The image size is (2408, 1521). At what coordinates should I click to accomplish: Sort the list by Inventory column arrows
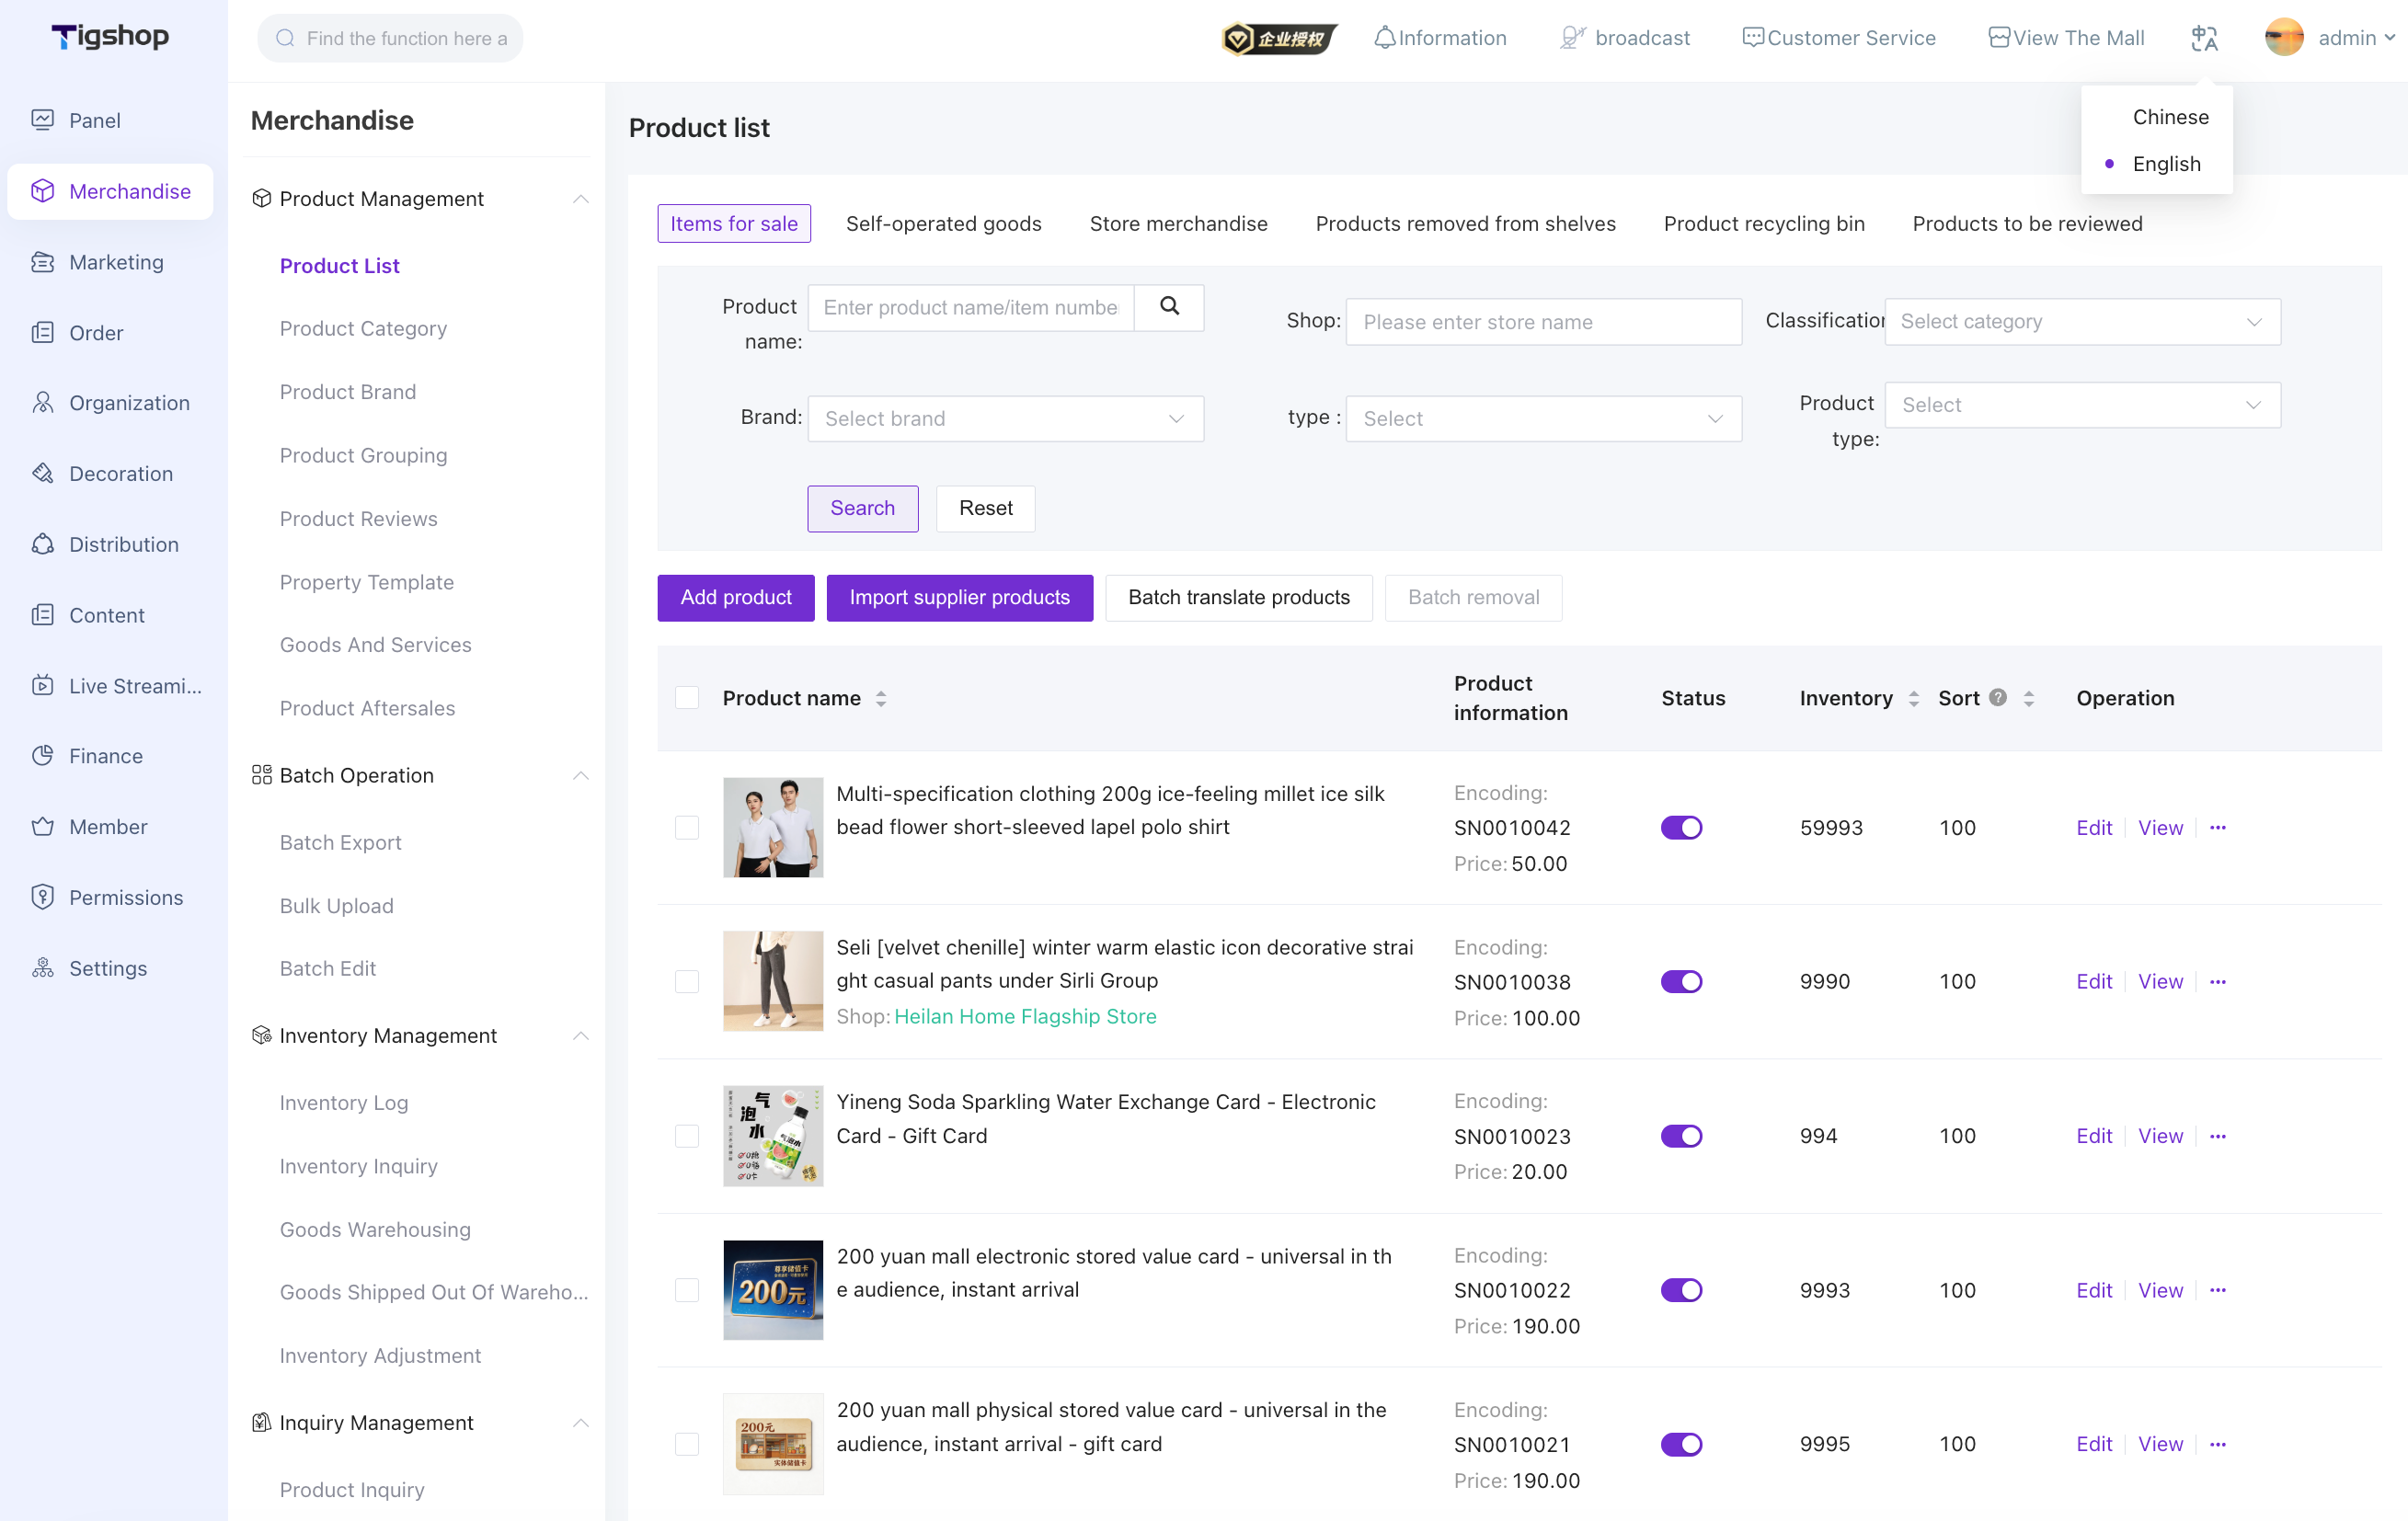pyautogui.click(x=1913, y=698)
